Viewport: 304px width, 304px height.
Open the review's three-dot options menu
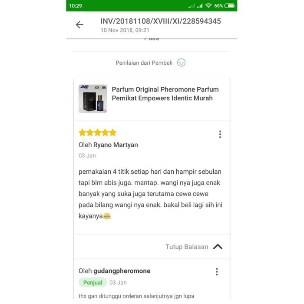point(220,134)
